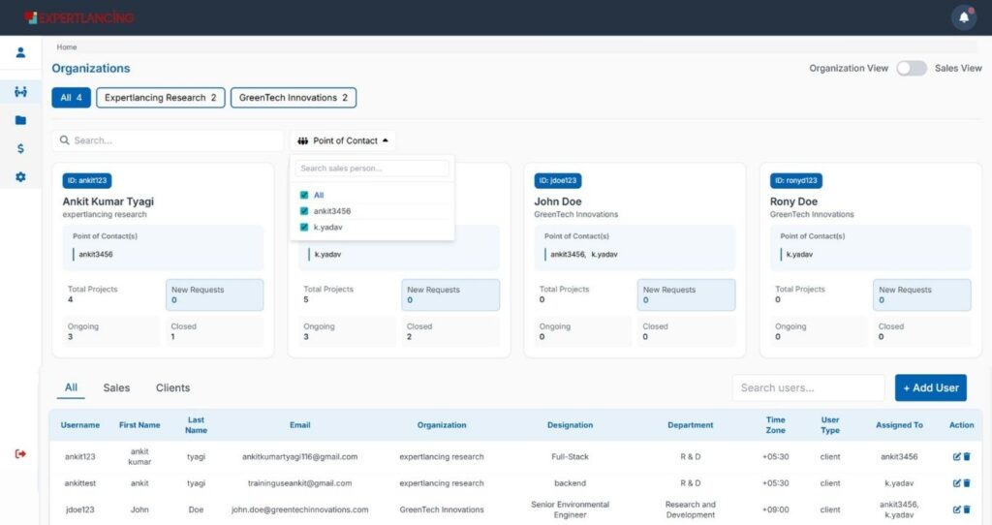Viewport: 992px width, 525px height.
Task: Open John Doe's New Requests box
Action: 687,294
